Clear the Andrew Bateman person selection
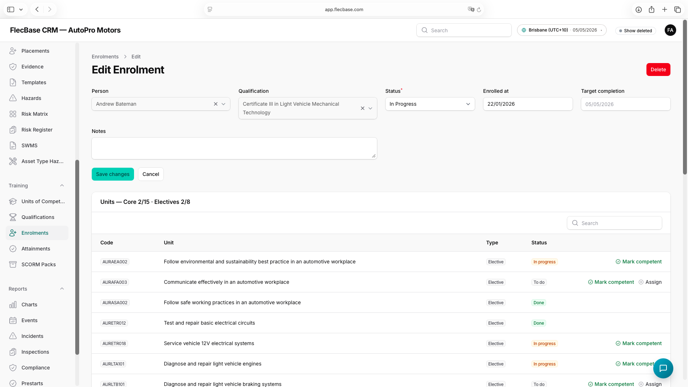The height and width of the screenshot is (387, 688). click(216, 104)
